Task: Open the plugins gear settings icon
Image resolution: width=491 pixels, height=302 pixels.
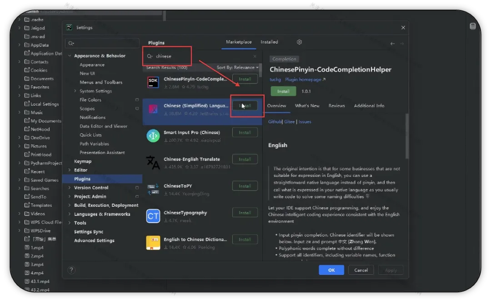Action: click(299, 42)
